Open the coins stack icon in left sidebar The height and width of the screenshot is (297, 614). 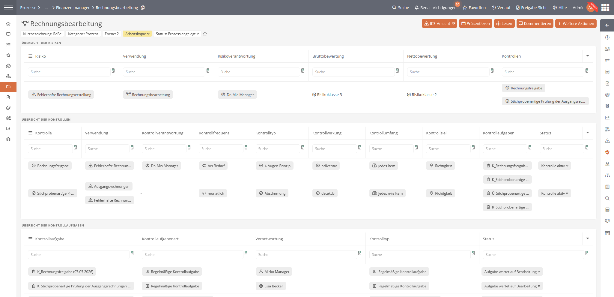tap(8, 108)
